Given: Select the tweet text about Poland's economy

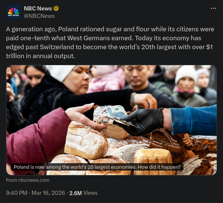Looking at the screenshot, I should click(110, 42).
